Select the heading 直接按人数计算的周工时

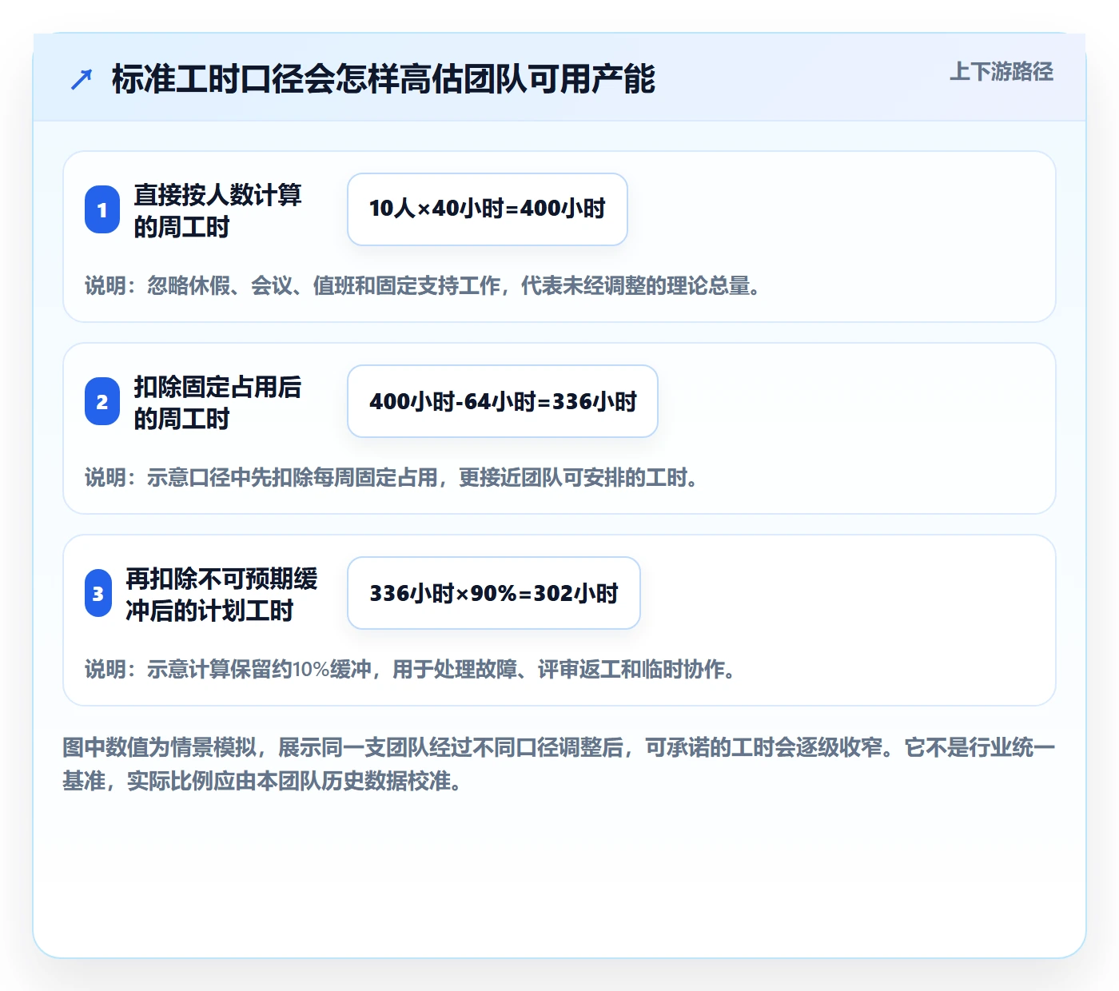[x=217, y=210]
